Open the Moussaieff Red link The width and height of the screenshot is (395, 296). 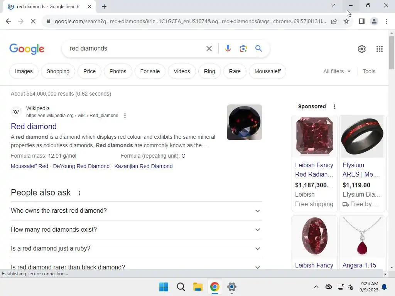click(29, 166)
